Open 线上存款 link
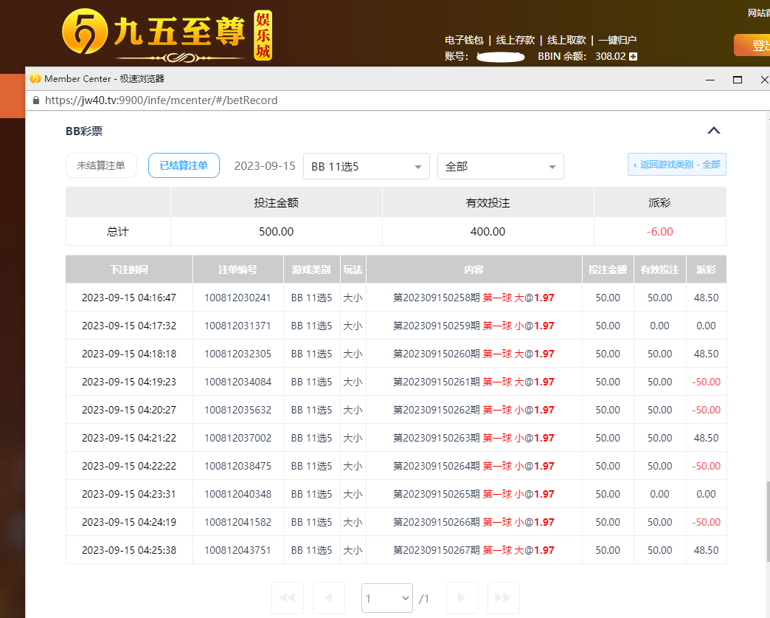This screenshot has height=618, width=770. pyautogui.click(x=515, y=40)
